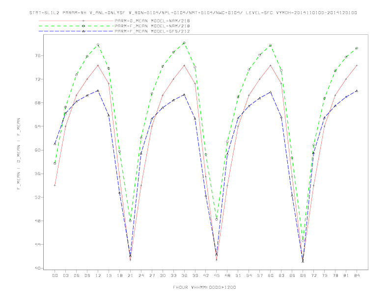Click the x-axis title FHOUR VHHMM: 0000>1200

(204, 287)
